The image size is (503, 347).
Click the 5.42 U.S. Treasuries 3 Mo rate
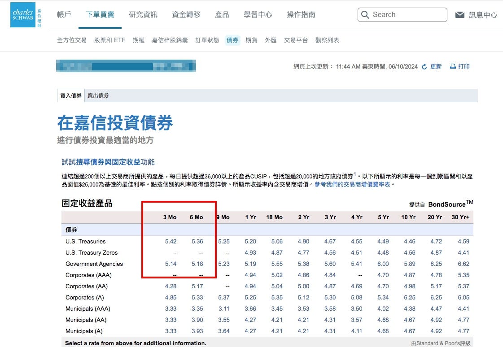(171, 241)
